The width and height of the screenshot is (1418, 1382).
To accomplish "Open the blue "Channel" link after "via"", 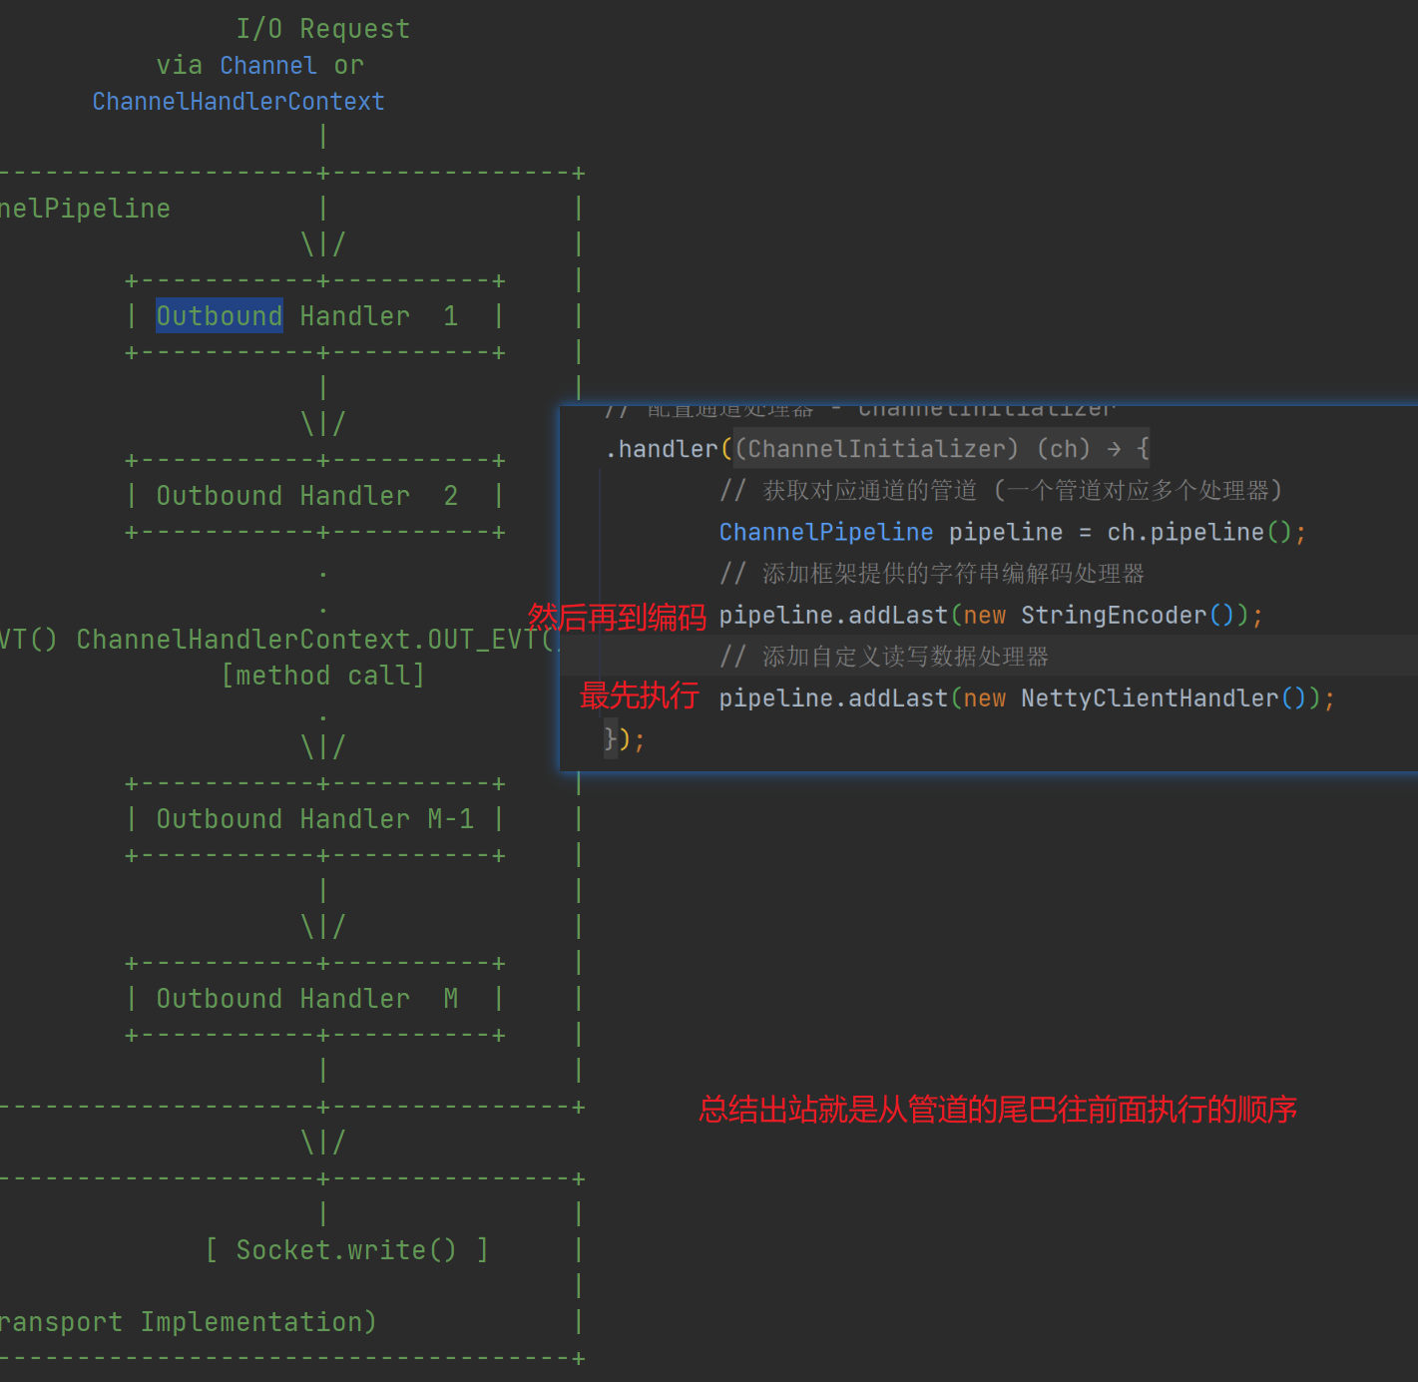I will coord(268,65).
